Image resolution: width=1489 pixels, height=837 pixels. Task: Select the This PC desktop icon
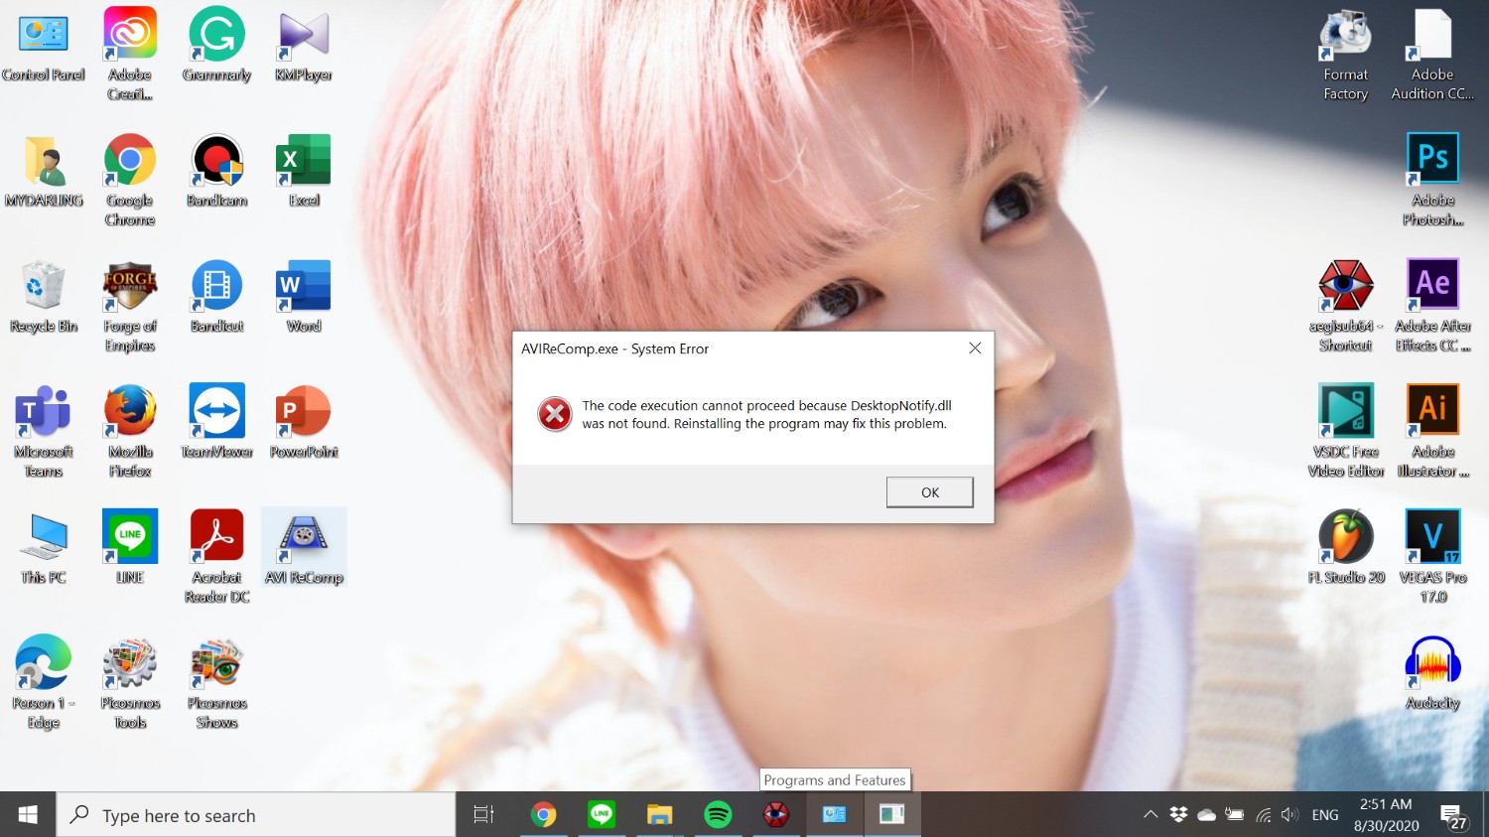(x=44, y=548)
